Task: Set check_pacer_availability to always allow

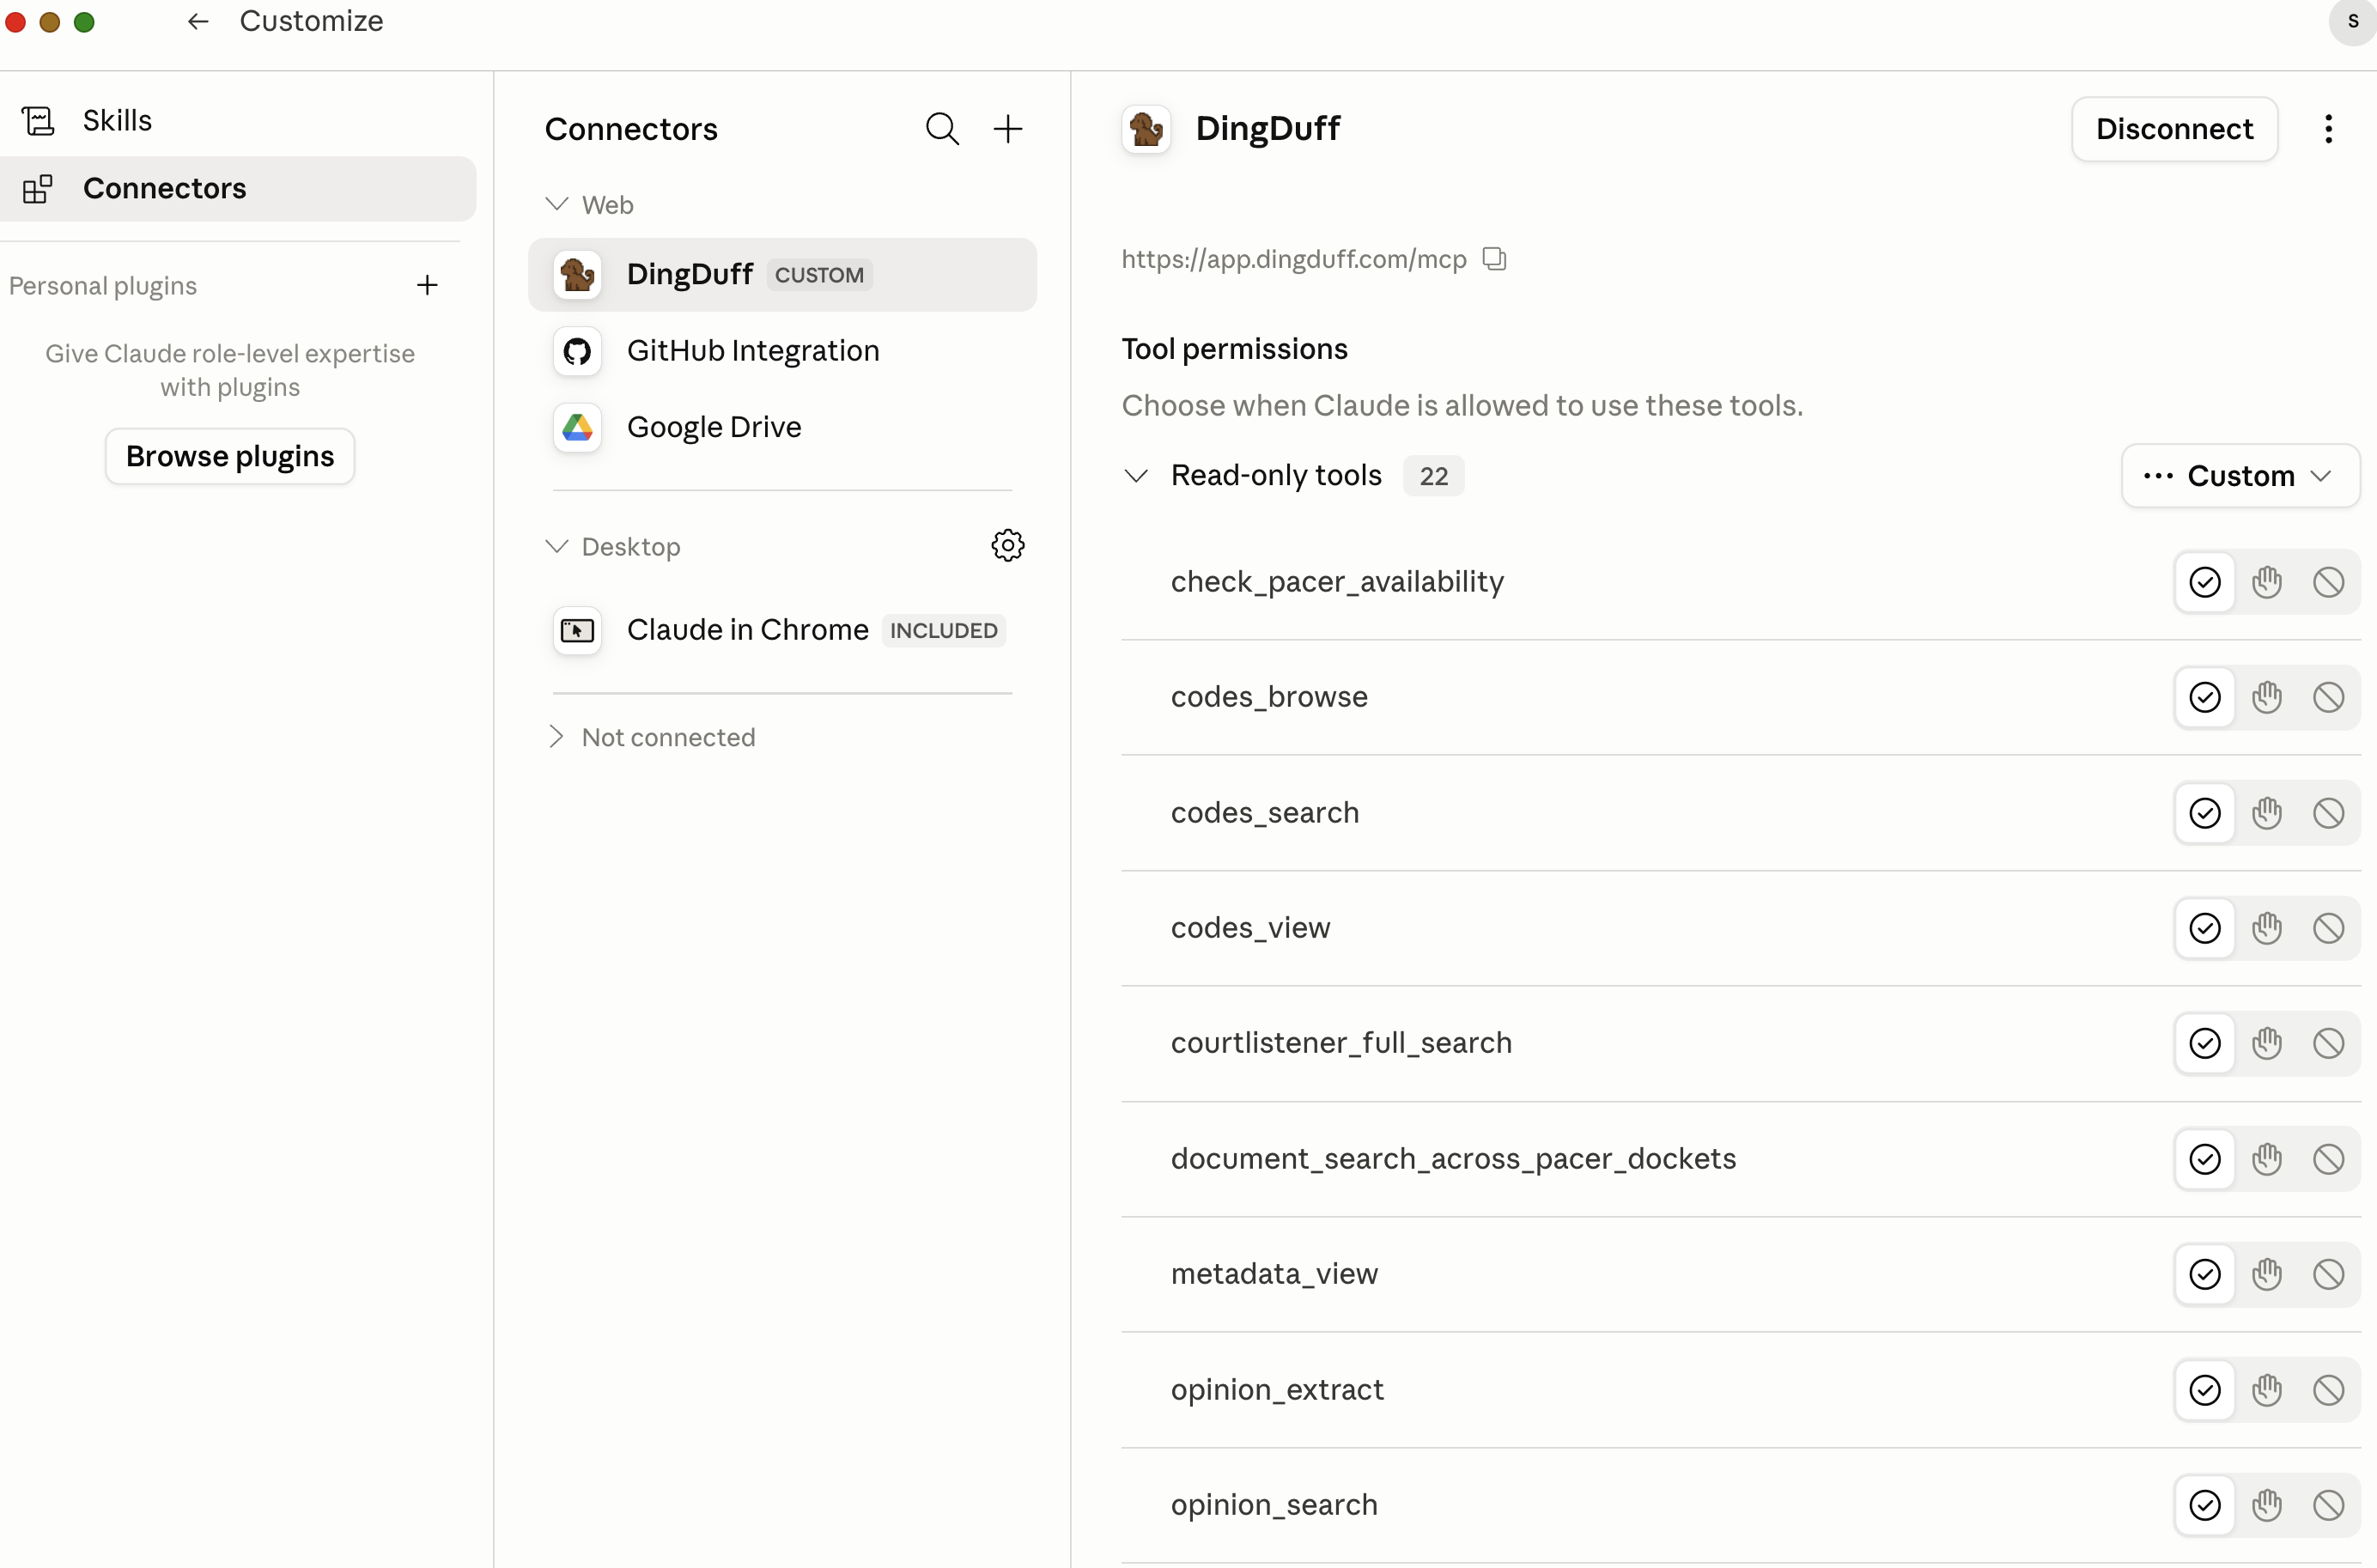Action: [x=2205, y=583]
